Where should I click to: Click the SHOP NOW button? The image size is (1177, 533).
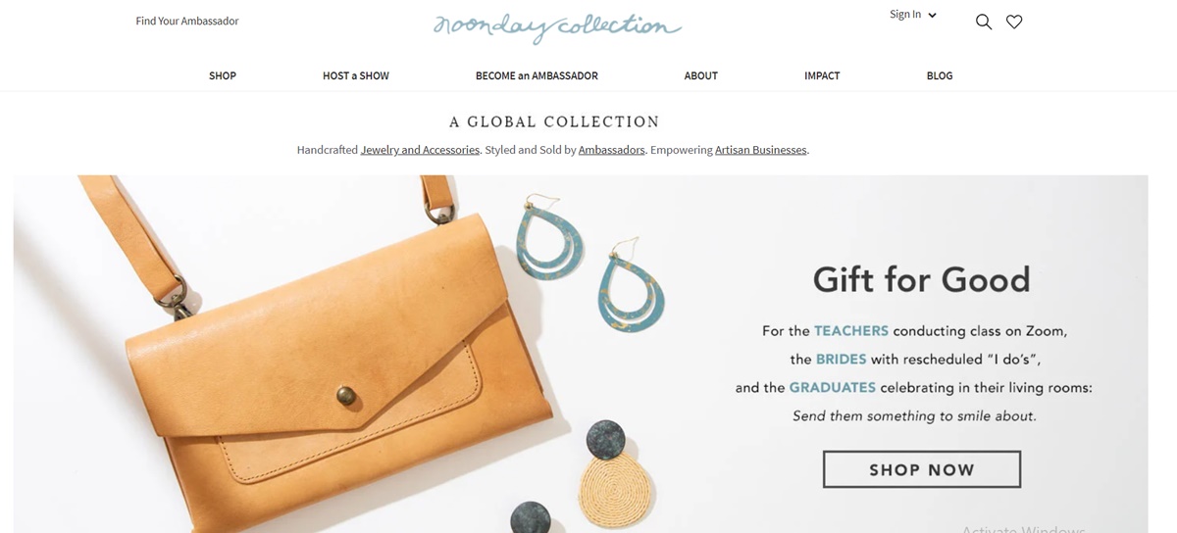pyautogui.click(x=922, y=469)
